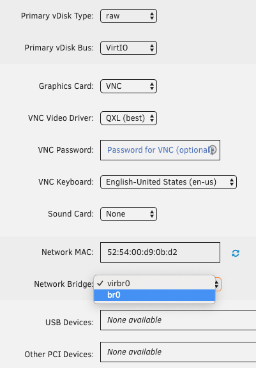Click the Other PCI Devices box
Screen dimensions: 256x368
point(178,352)
